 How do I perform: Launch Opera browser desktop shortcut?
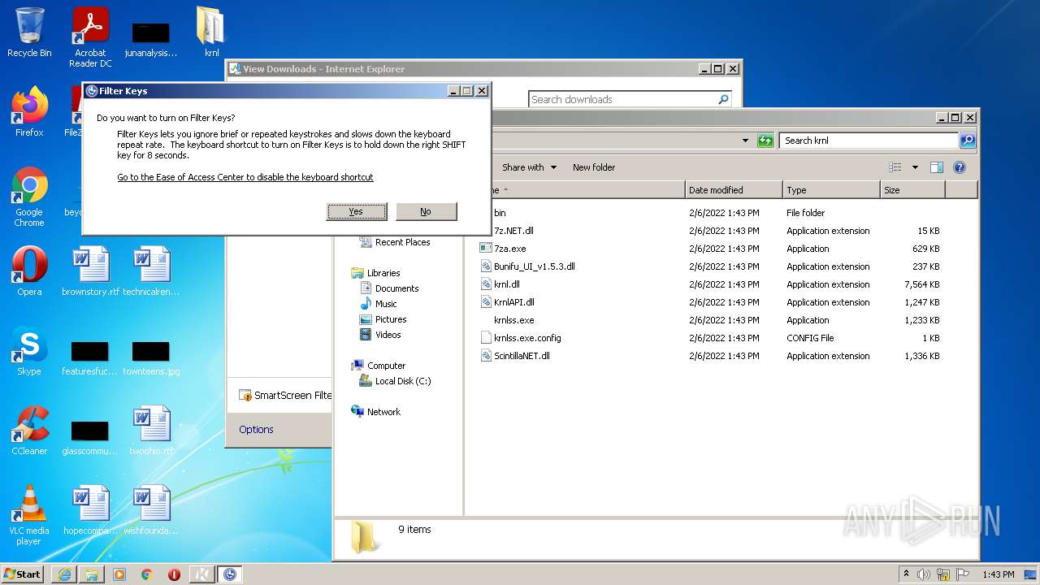click(x=29, y=271)
